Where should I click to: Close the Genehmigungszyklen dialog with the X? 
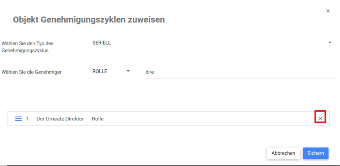(328, 11)
